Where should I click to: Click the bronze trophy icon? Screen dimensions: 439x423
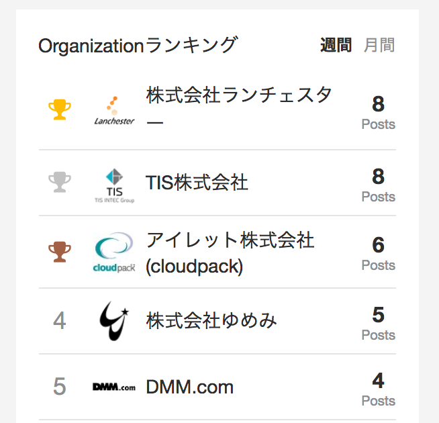click(59, 252)
